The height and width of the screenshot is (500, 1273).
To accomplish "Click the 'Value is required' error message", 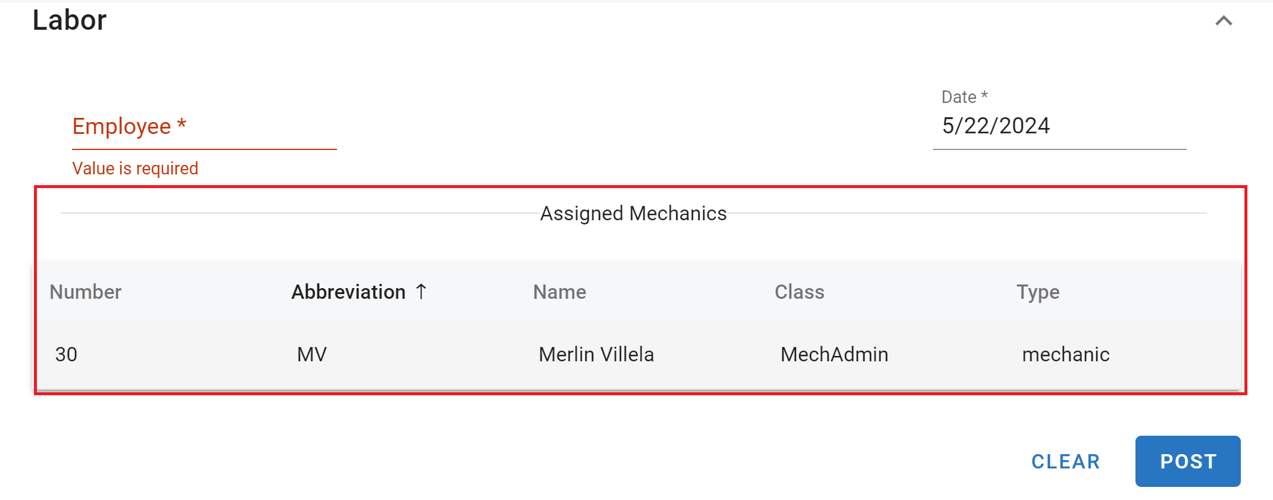I will (135, 168).
